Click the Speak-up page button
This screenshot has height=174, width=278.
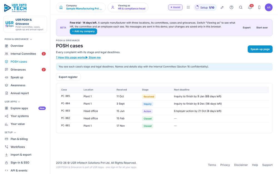(x=260, y=49)
